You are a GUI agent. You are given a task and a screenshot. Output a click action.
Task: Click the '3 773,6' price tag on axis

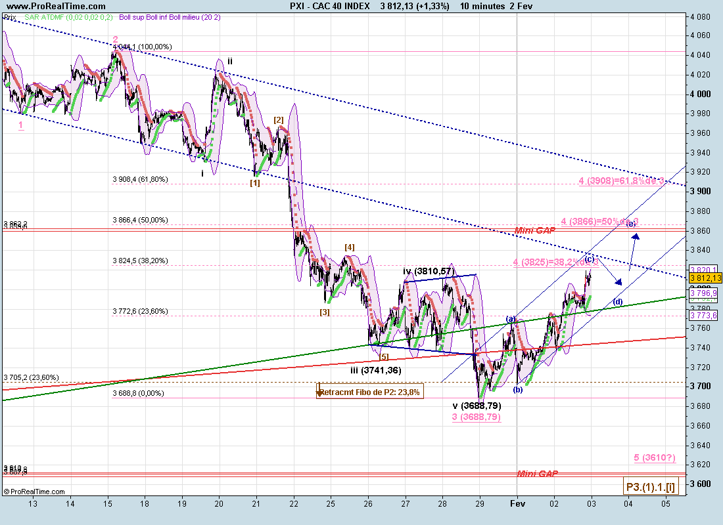tap(704, 316)
